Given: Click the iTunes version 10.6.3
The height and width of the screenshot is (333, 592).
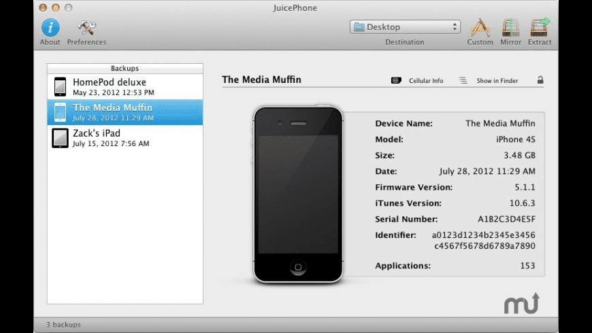Looking at the screenshot, I should (522, 203).
